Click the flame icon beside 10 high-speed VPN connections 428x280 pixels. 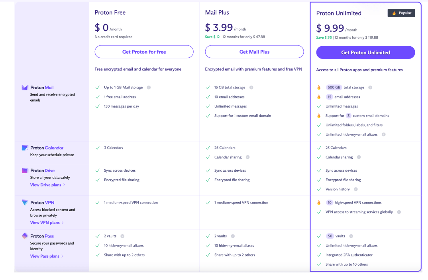(319, 203)
